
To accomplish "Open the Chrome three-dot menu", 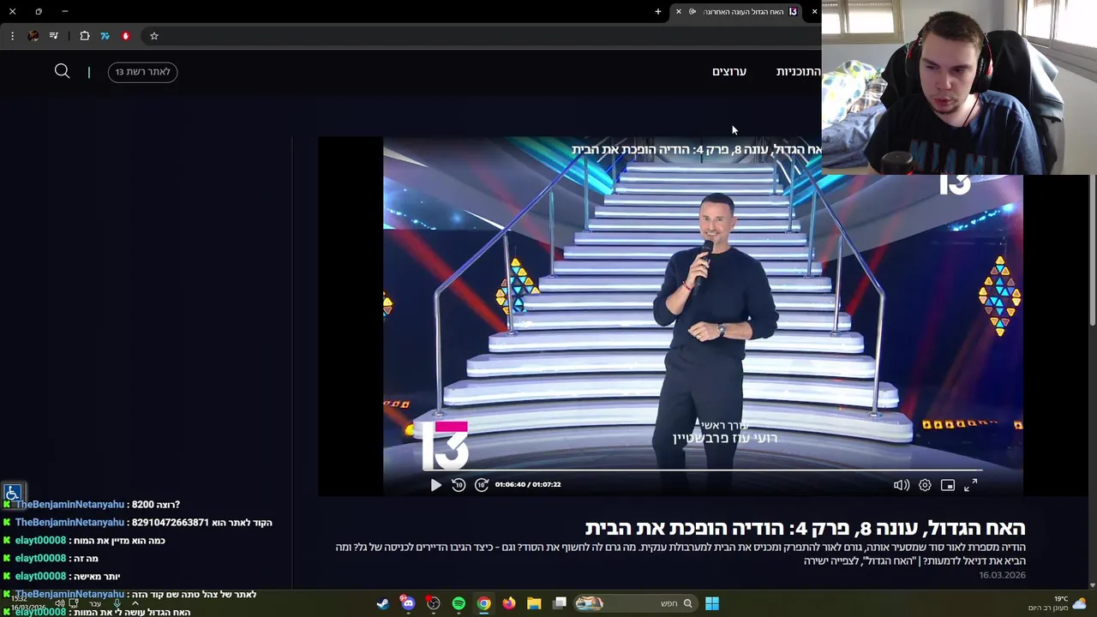I will [12, 36].
